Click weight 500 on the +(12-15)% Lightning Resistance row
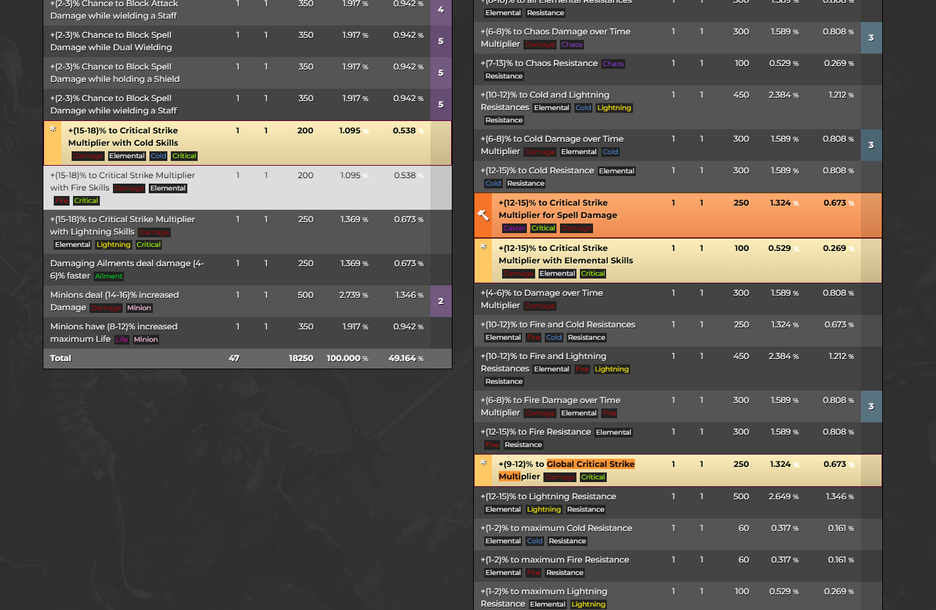 (x=741, y=497)
